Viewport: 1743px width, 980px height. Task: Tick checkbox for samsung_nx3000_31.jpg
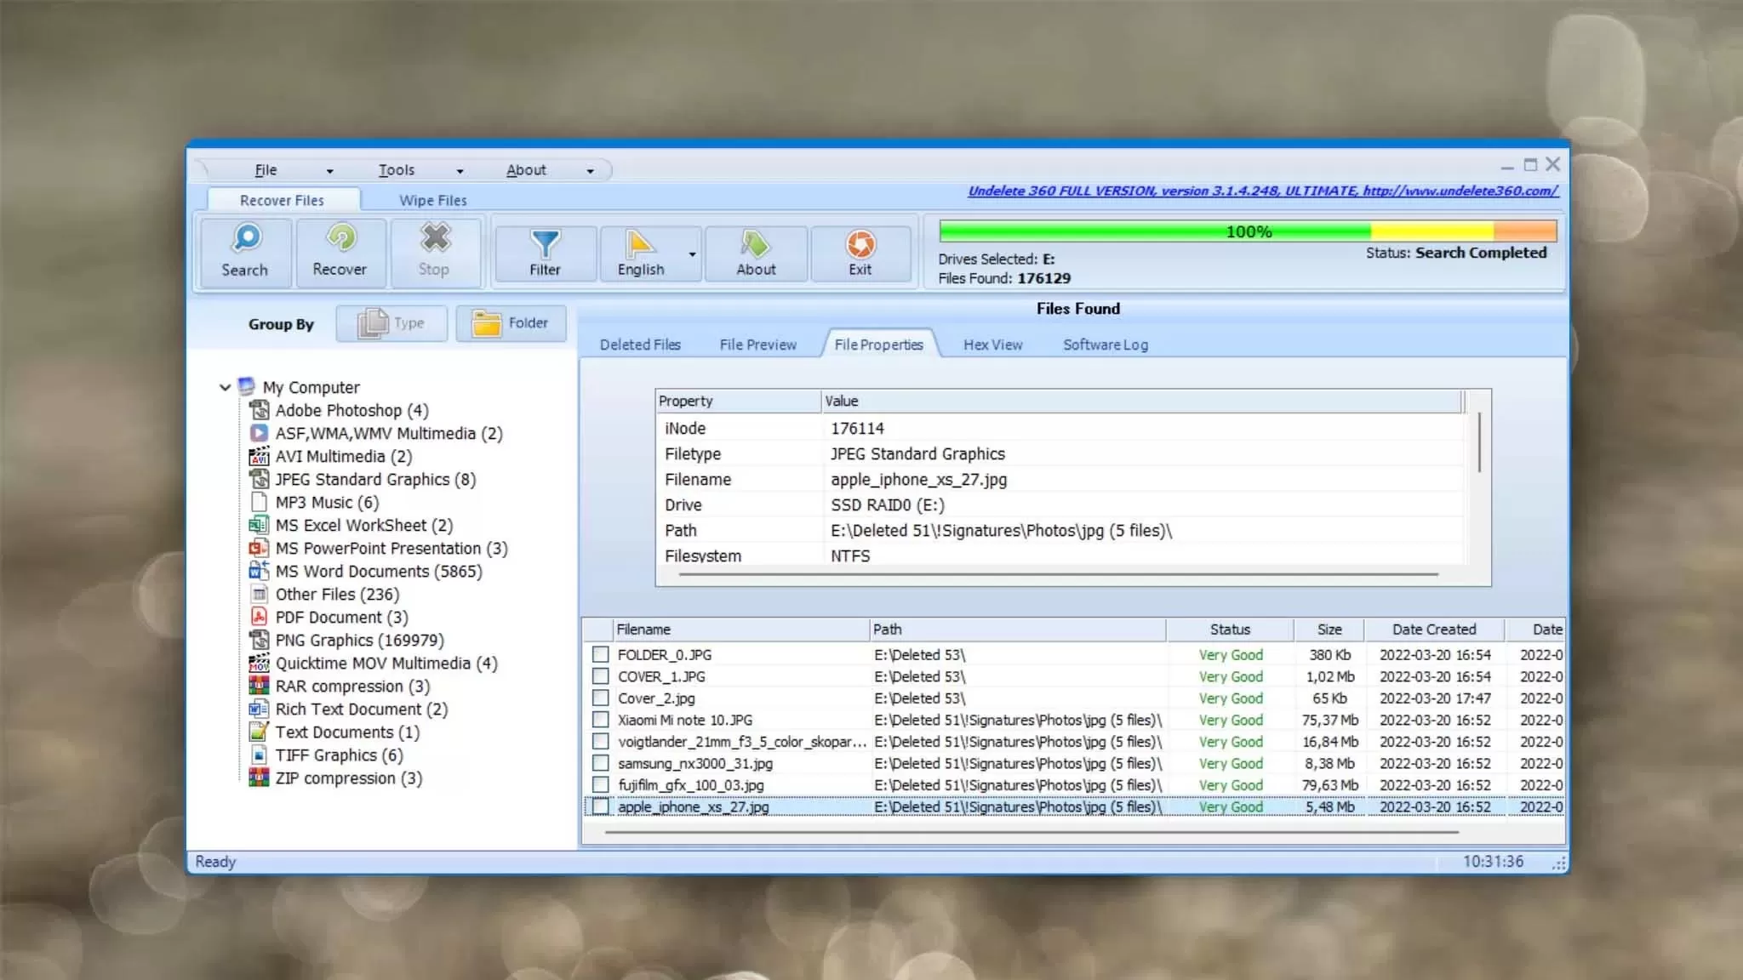click(x=601, y=763)
